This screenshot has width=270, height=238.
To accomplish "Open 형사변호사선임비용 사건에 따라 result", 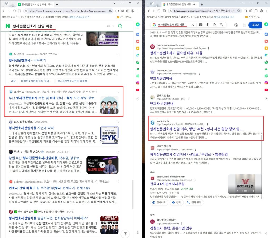I will pyautogui.click(x=31, y=128).
